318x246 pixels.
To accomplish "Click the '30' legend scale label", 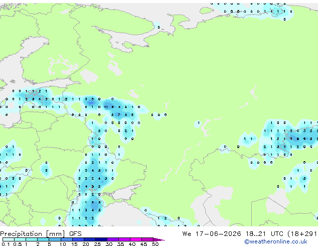I will pyautogui.click(x=109, y=244).
